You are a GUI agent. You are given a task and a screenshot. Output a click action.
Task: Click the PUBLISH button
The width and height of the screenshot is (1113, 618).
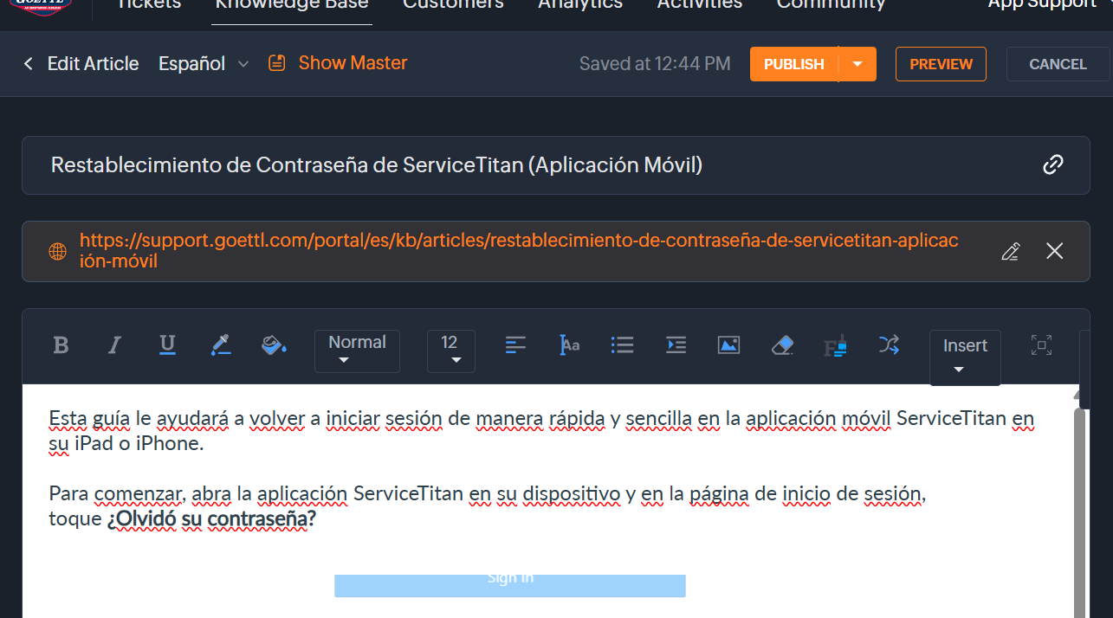coord(794,64)
